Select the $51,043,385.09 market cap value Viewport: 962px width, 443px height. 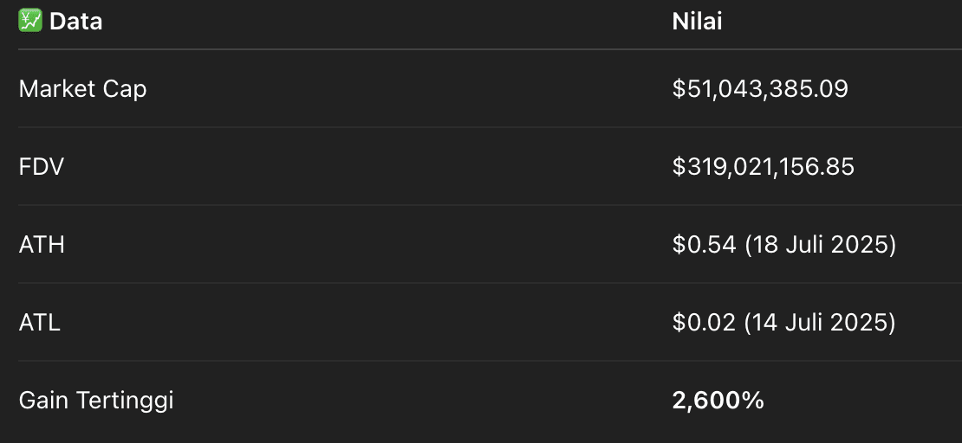760,89
